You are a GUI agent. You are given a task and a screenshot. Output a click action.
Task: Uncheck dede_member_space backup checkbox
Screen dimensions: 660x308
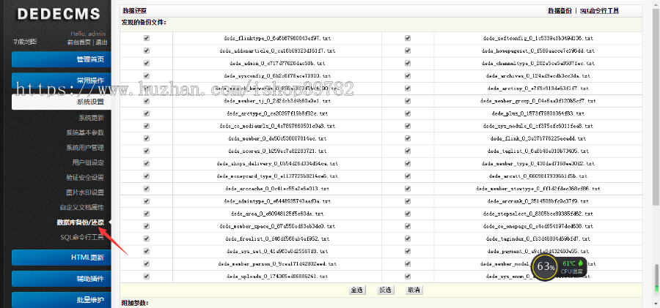[146, 226]
